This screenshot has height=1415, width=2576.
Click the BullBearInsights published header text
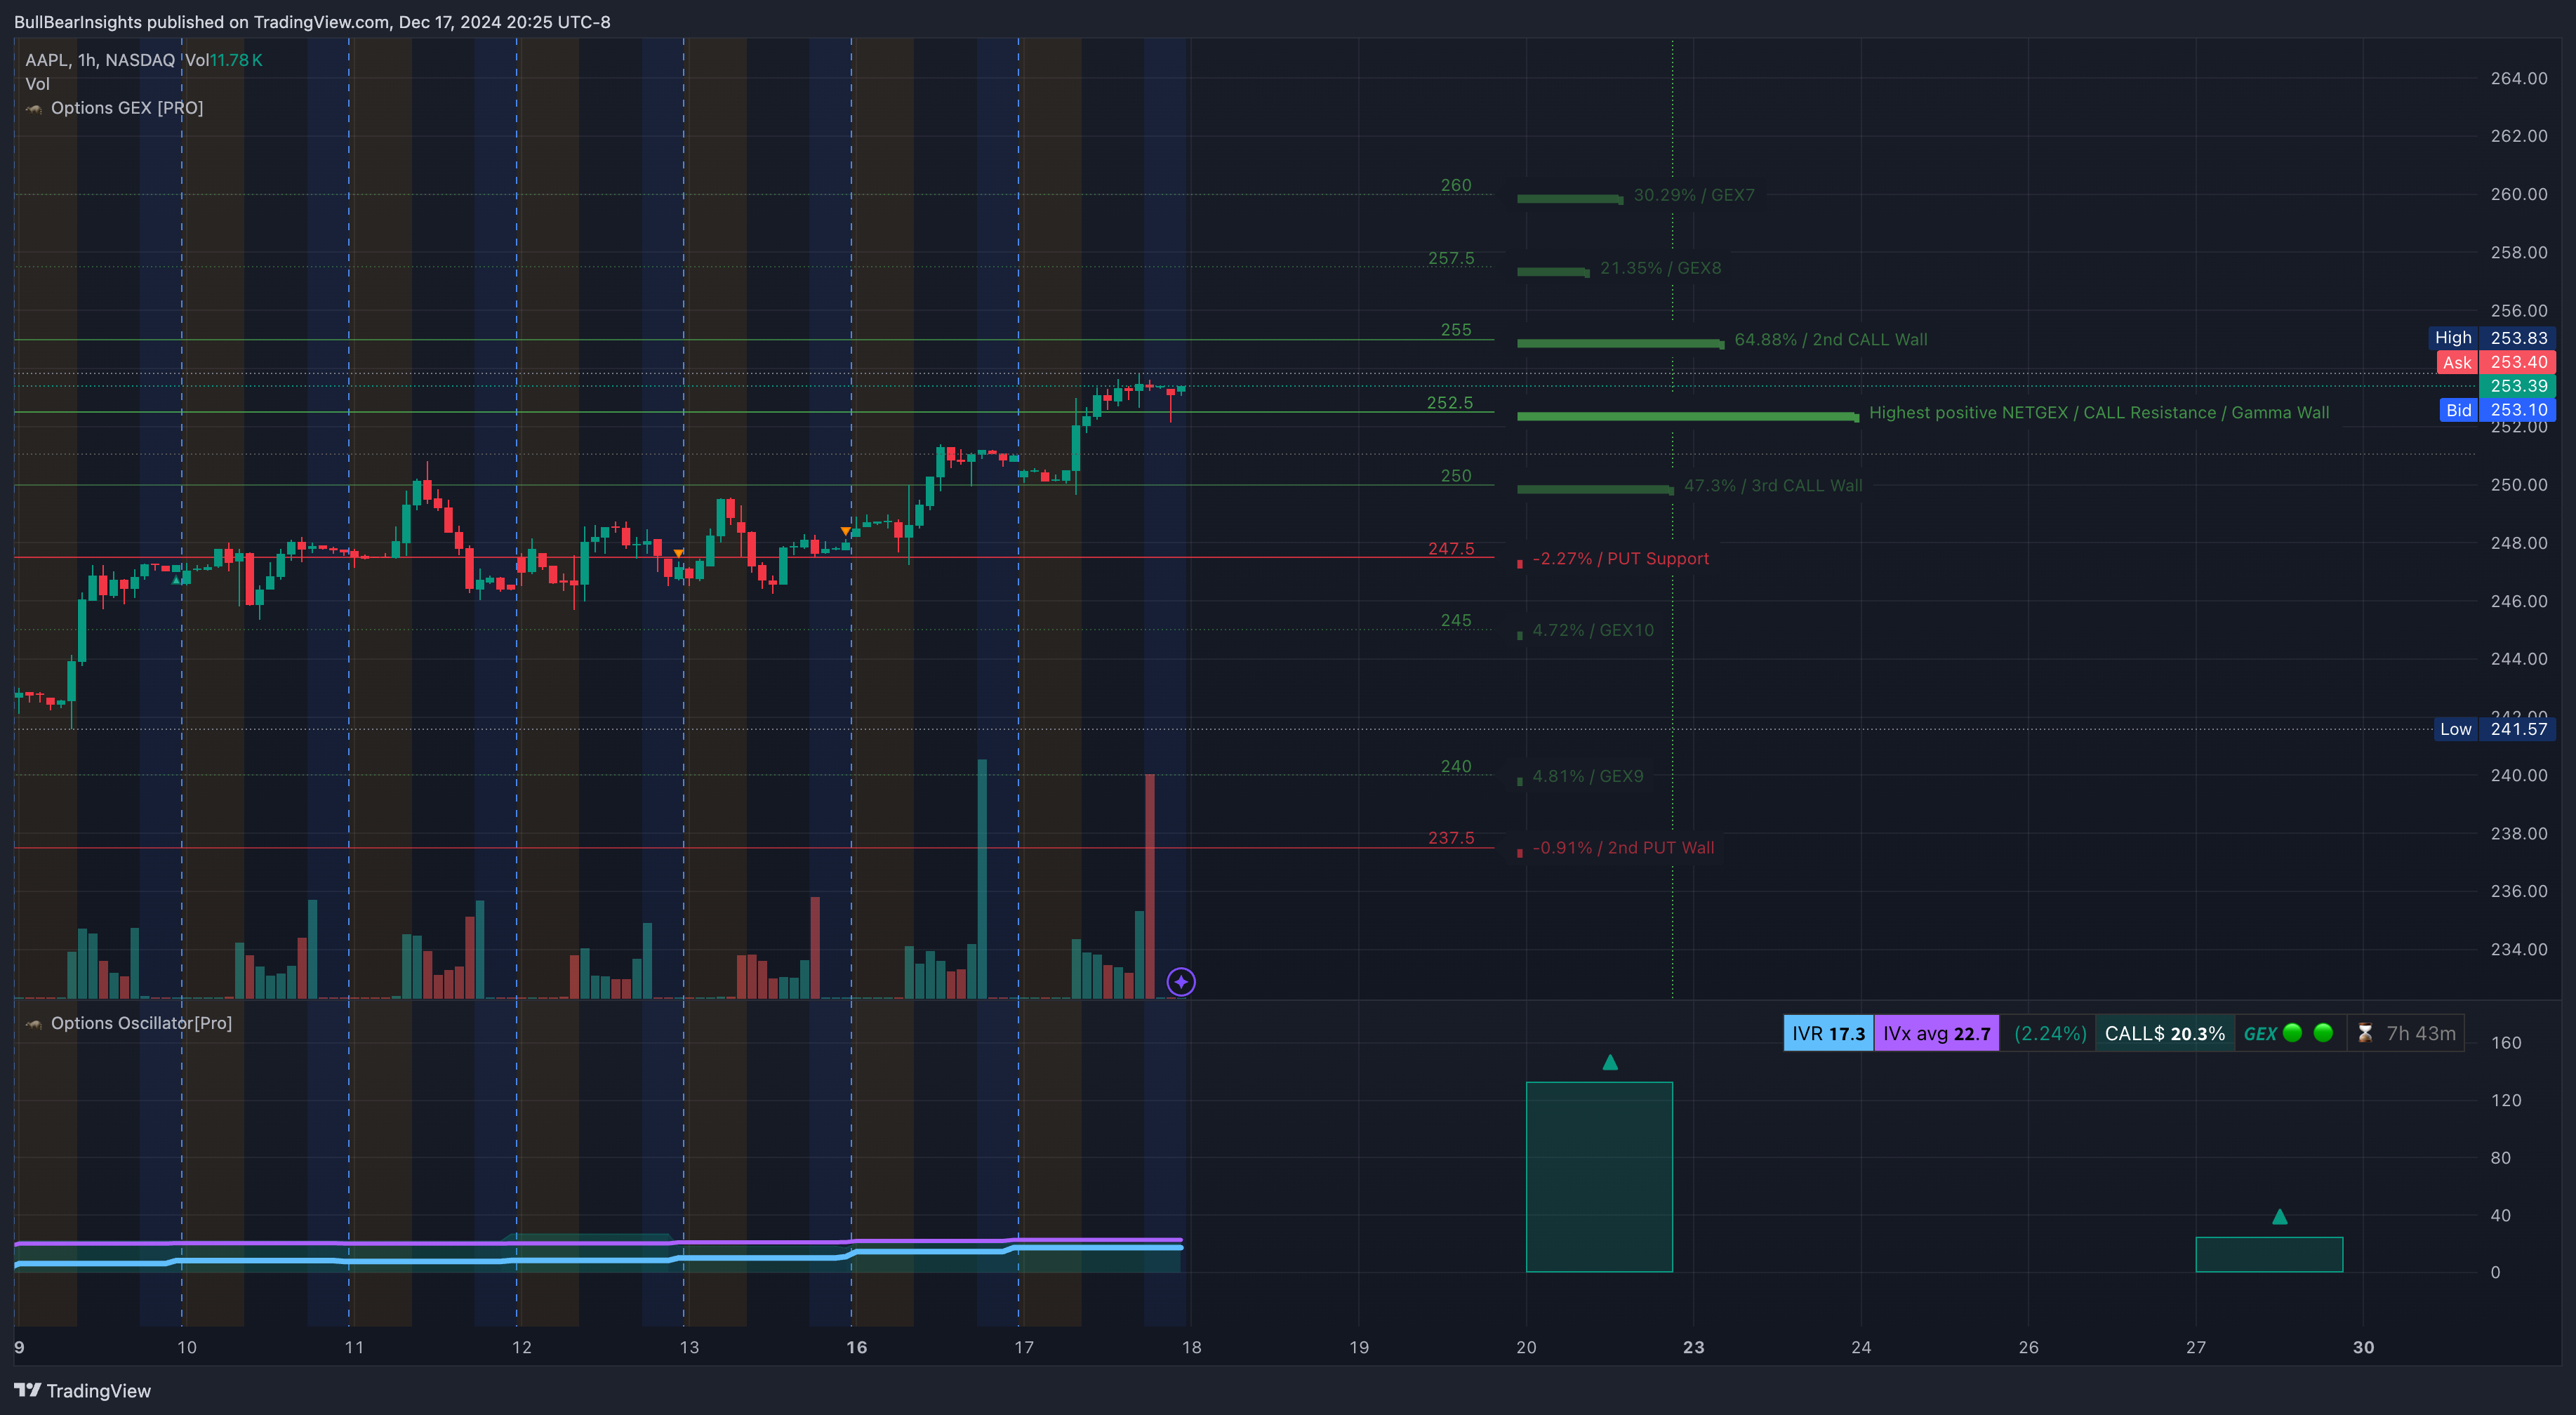tap(312, 22)
